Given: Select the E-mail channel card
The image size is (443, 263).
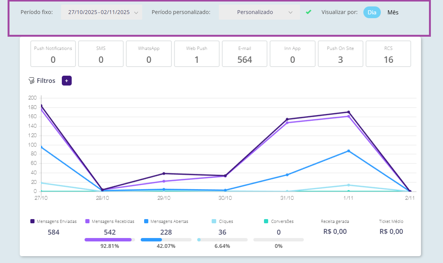Looking at the screenshot, I should [x=245, y=54].
